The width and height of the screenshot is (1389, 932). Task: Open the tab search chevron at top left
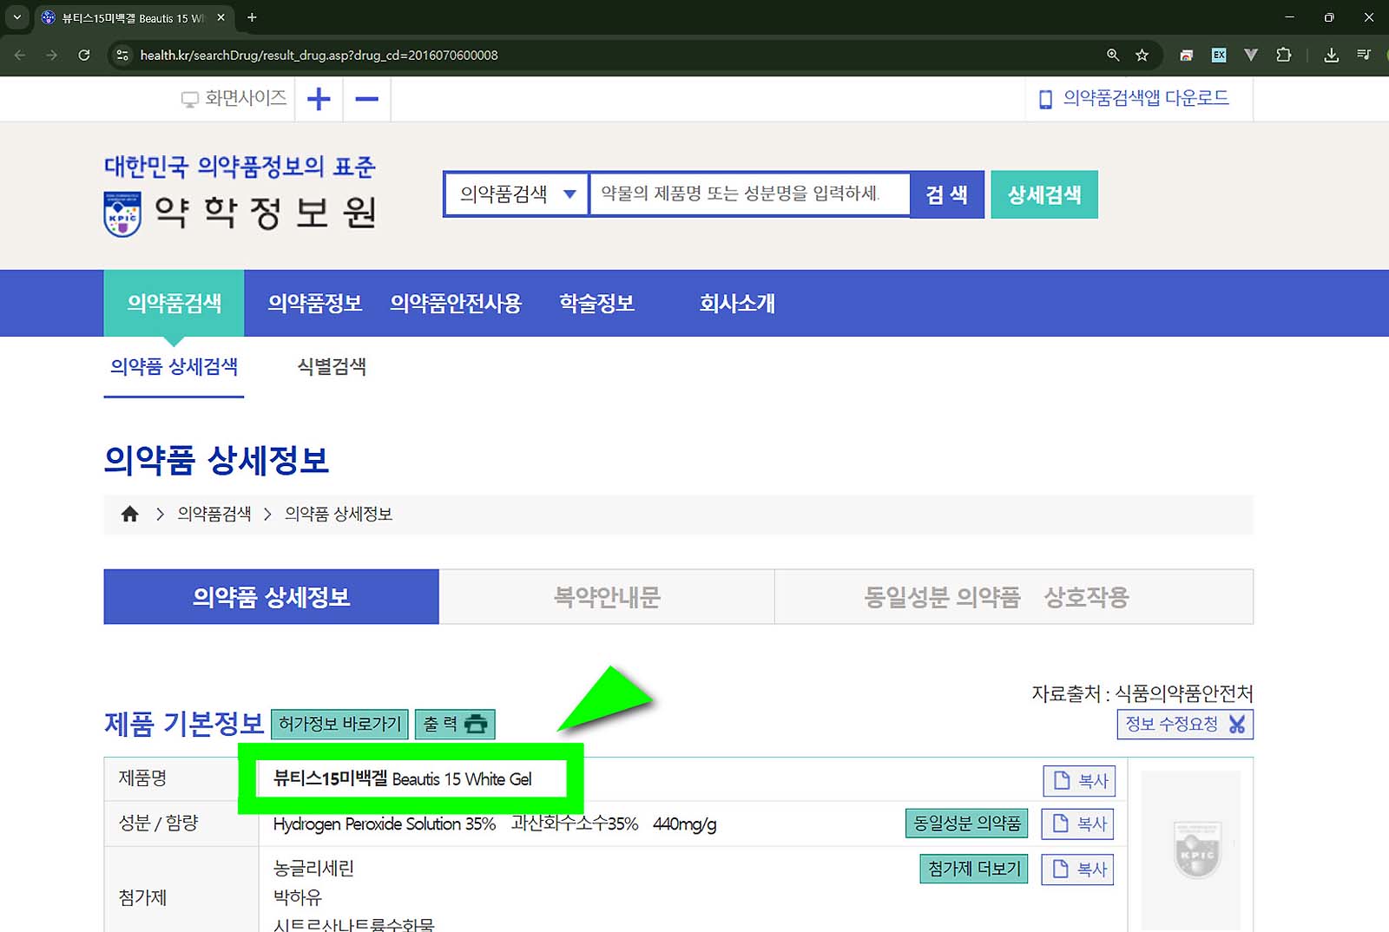coord(16,16)
